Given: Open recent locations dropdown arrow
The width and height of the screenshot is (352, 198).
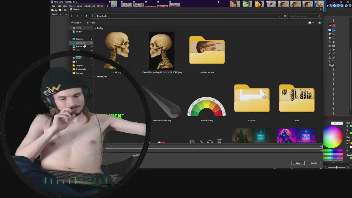Looking at the screenshot, I should [82, 16].
